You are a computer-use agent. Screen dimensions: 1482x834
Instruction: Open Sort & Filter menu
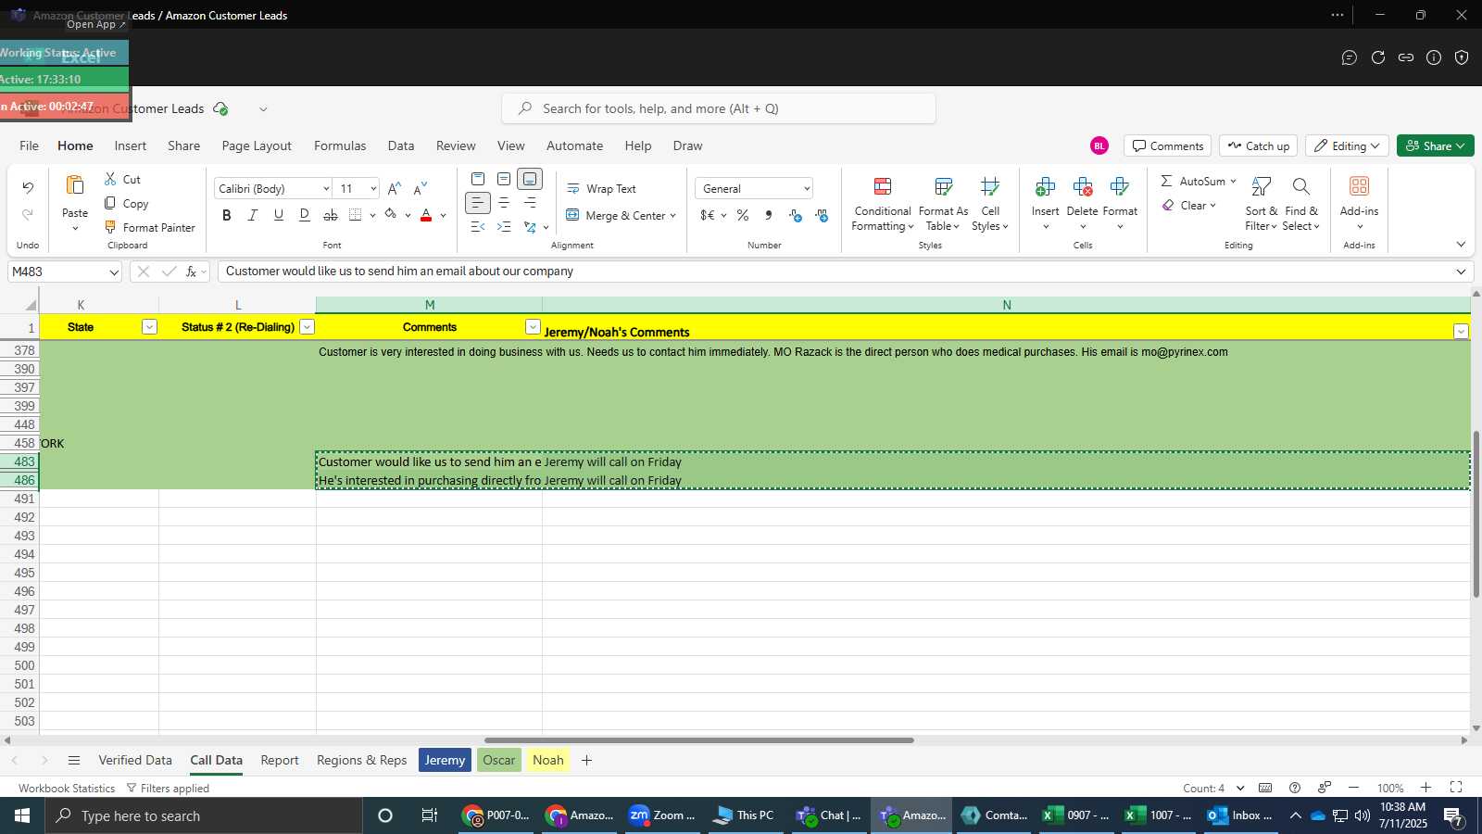(x=1261, y=205)
